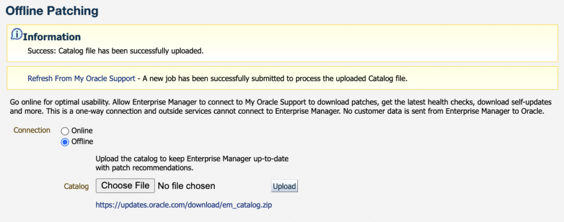The width and height of the screenshot is (564, 222).
Task: Click the Information icon in the banner
Action: (x=17, y=34)
